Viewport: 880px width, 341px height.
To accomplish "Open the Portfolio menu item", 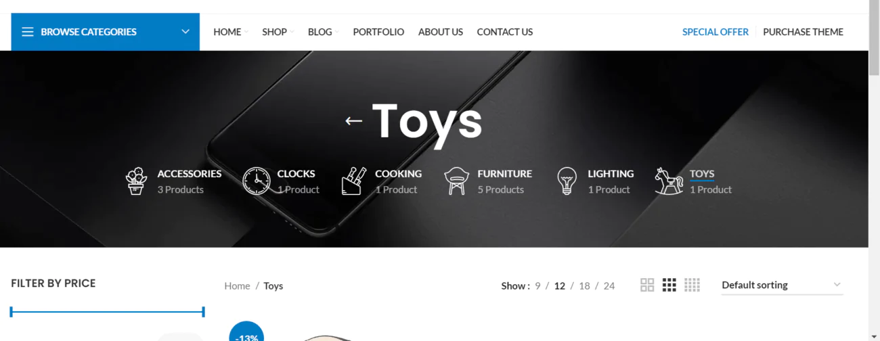I will click(378, 32).
